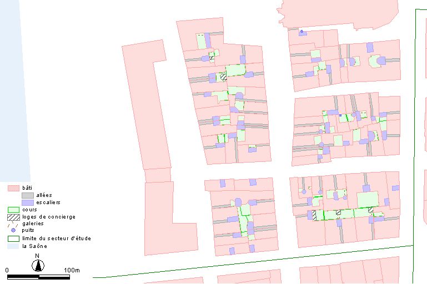
Task: Click the 'limite du secteur d'étude' label
Action: (x=57, y=239)
